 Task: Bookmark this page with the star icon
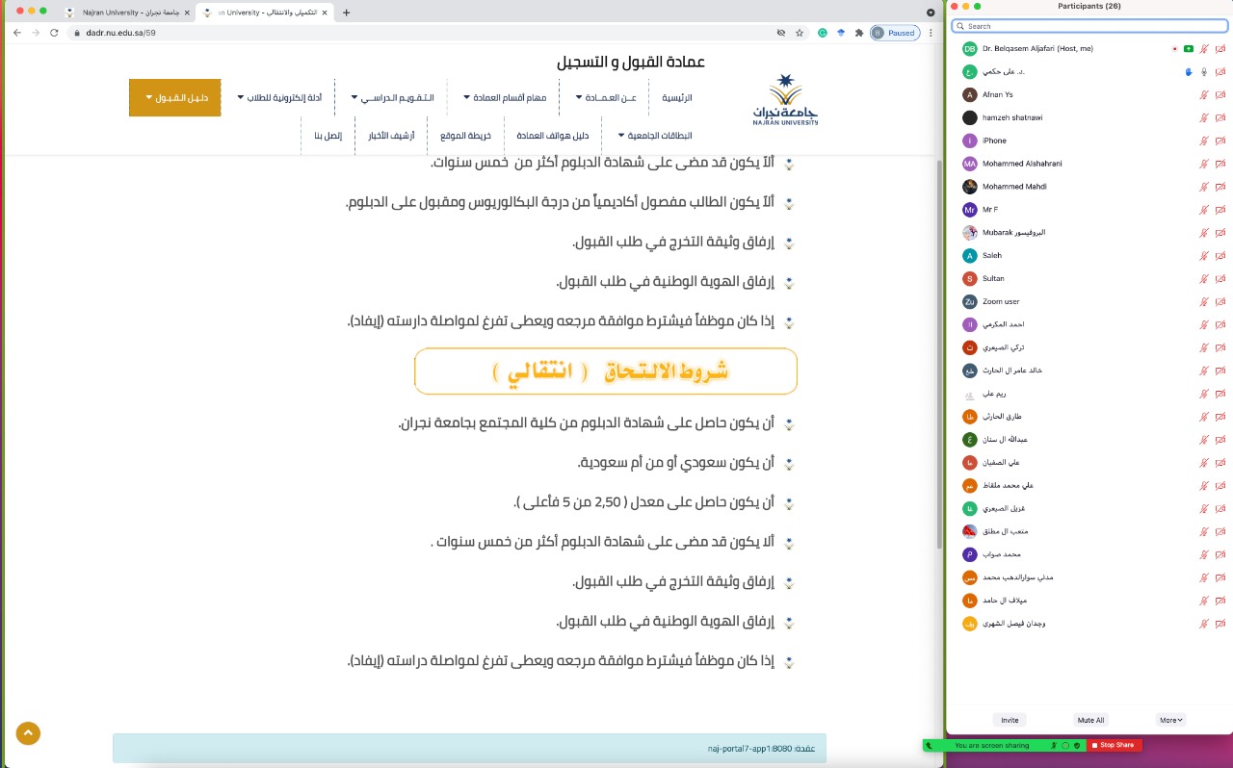click(800, 33)
